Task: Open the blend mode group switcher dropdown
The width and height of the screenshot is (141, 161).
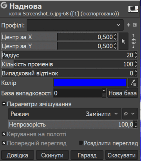Action: (x=130, y=114)
